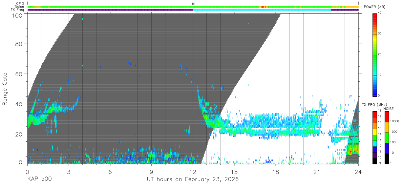
Task: Click the noise strip along the top
Action: (x=193, y=7)
